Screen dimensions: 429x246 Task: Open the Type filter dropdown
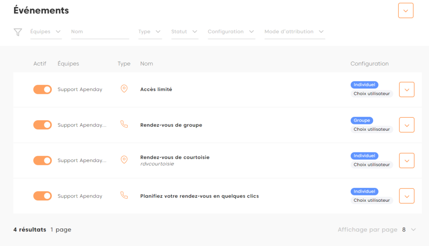(x=150, y=32)
